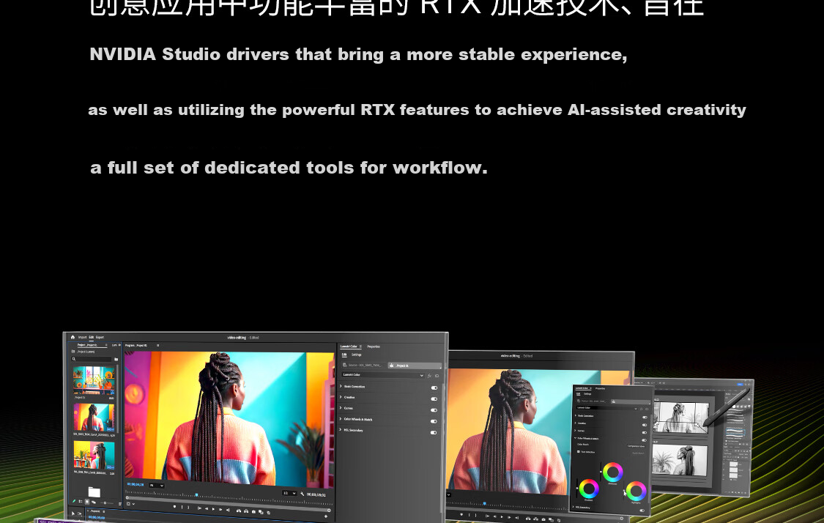
Task: Toggle the Color Wheels & Match switch
Action: 434,422
